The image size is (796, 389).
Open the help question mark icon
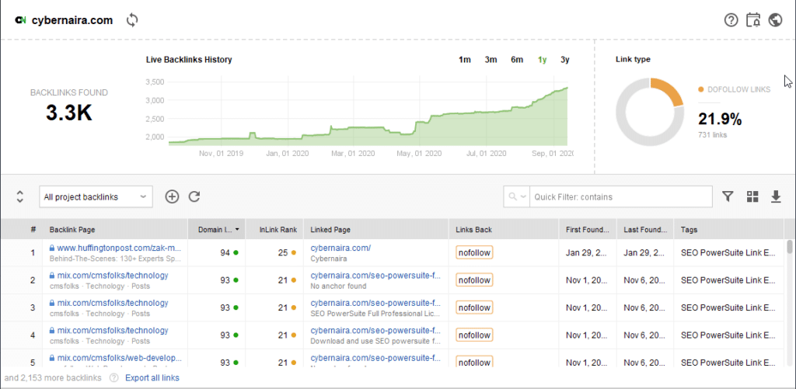(731, 20)
